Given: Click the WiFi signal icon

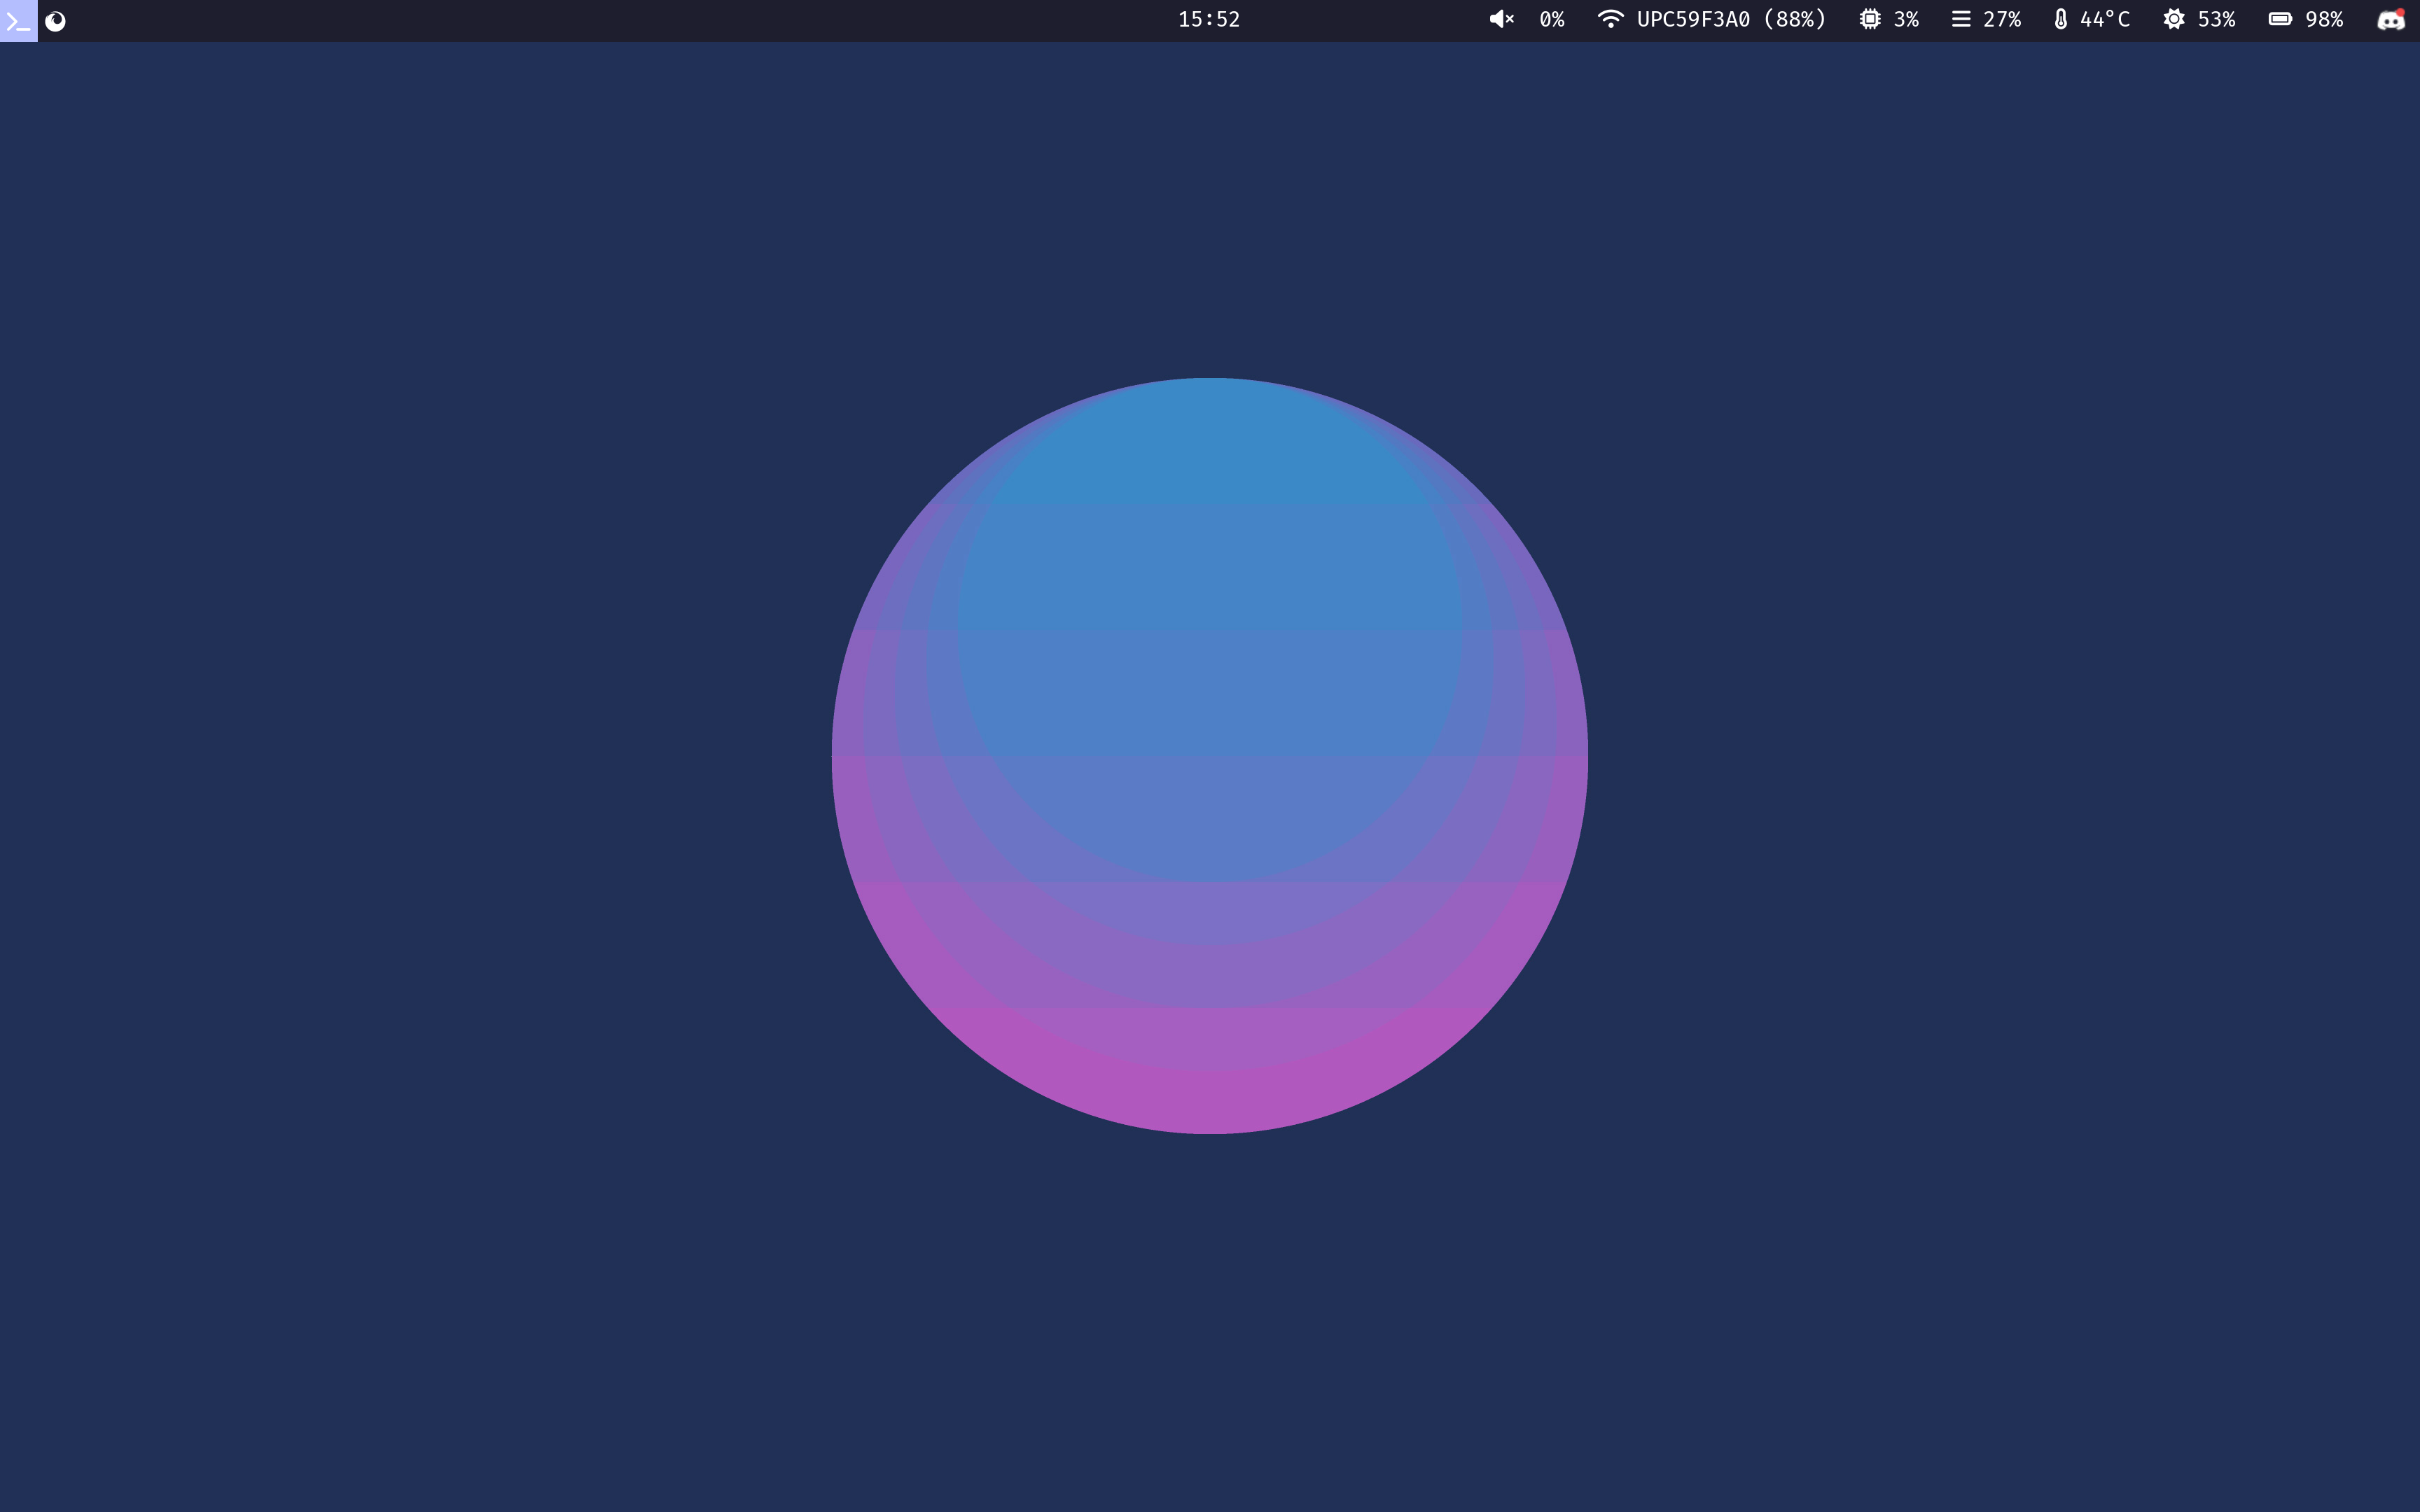Looking at the screenshot, I should [x=1605, y=19].
